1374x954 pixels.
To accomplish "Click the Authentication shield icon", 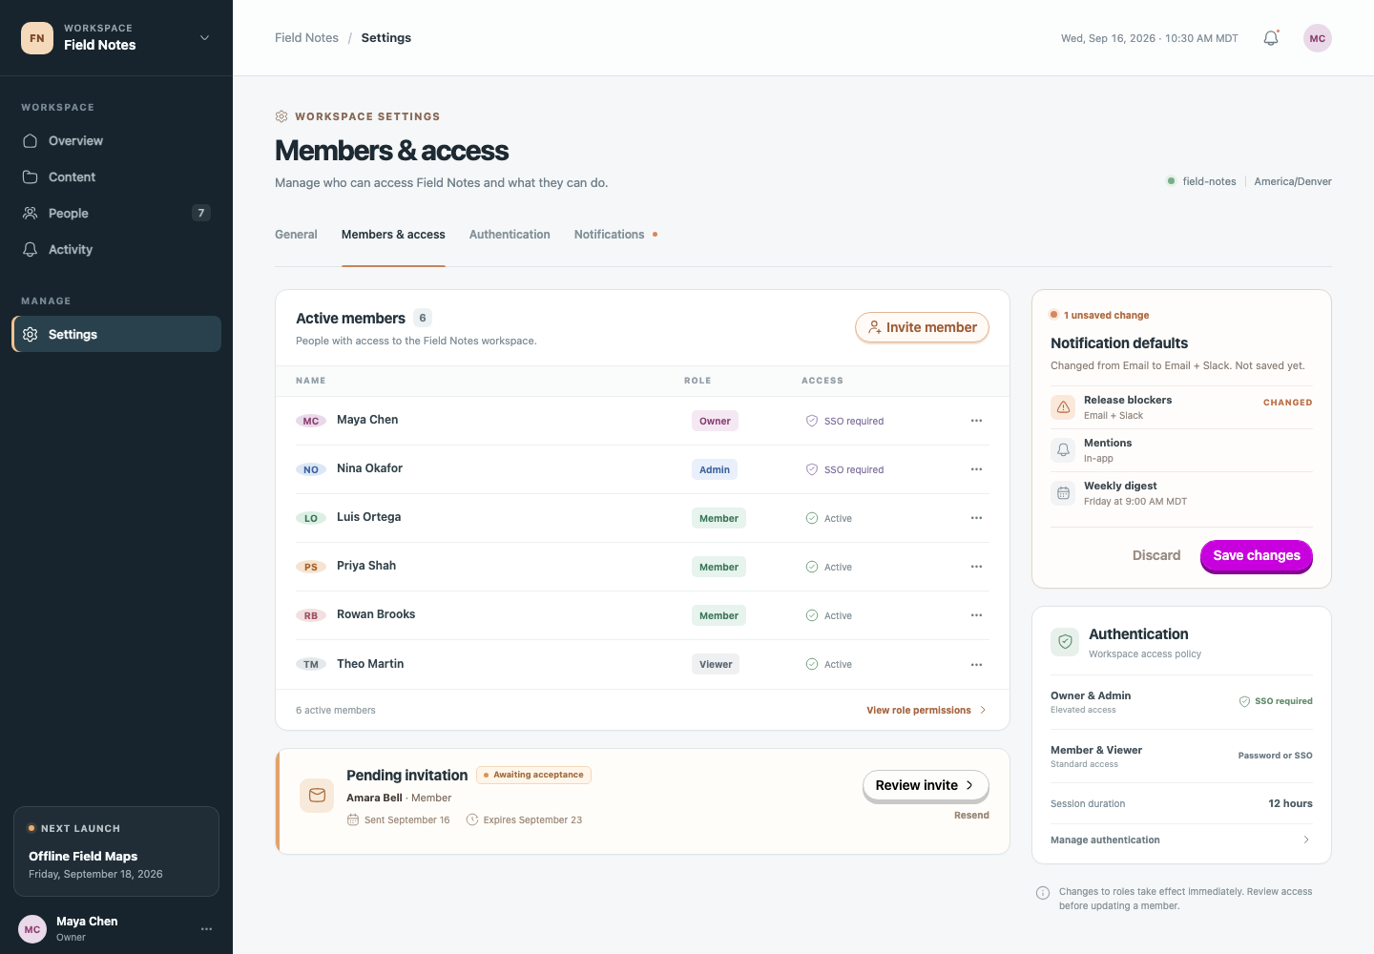I will coord(1065,642).
